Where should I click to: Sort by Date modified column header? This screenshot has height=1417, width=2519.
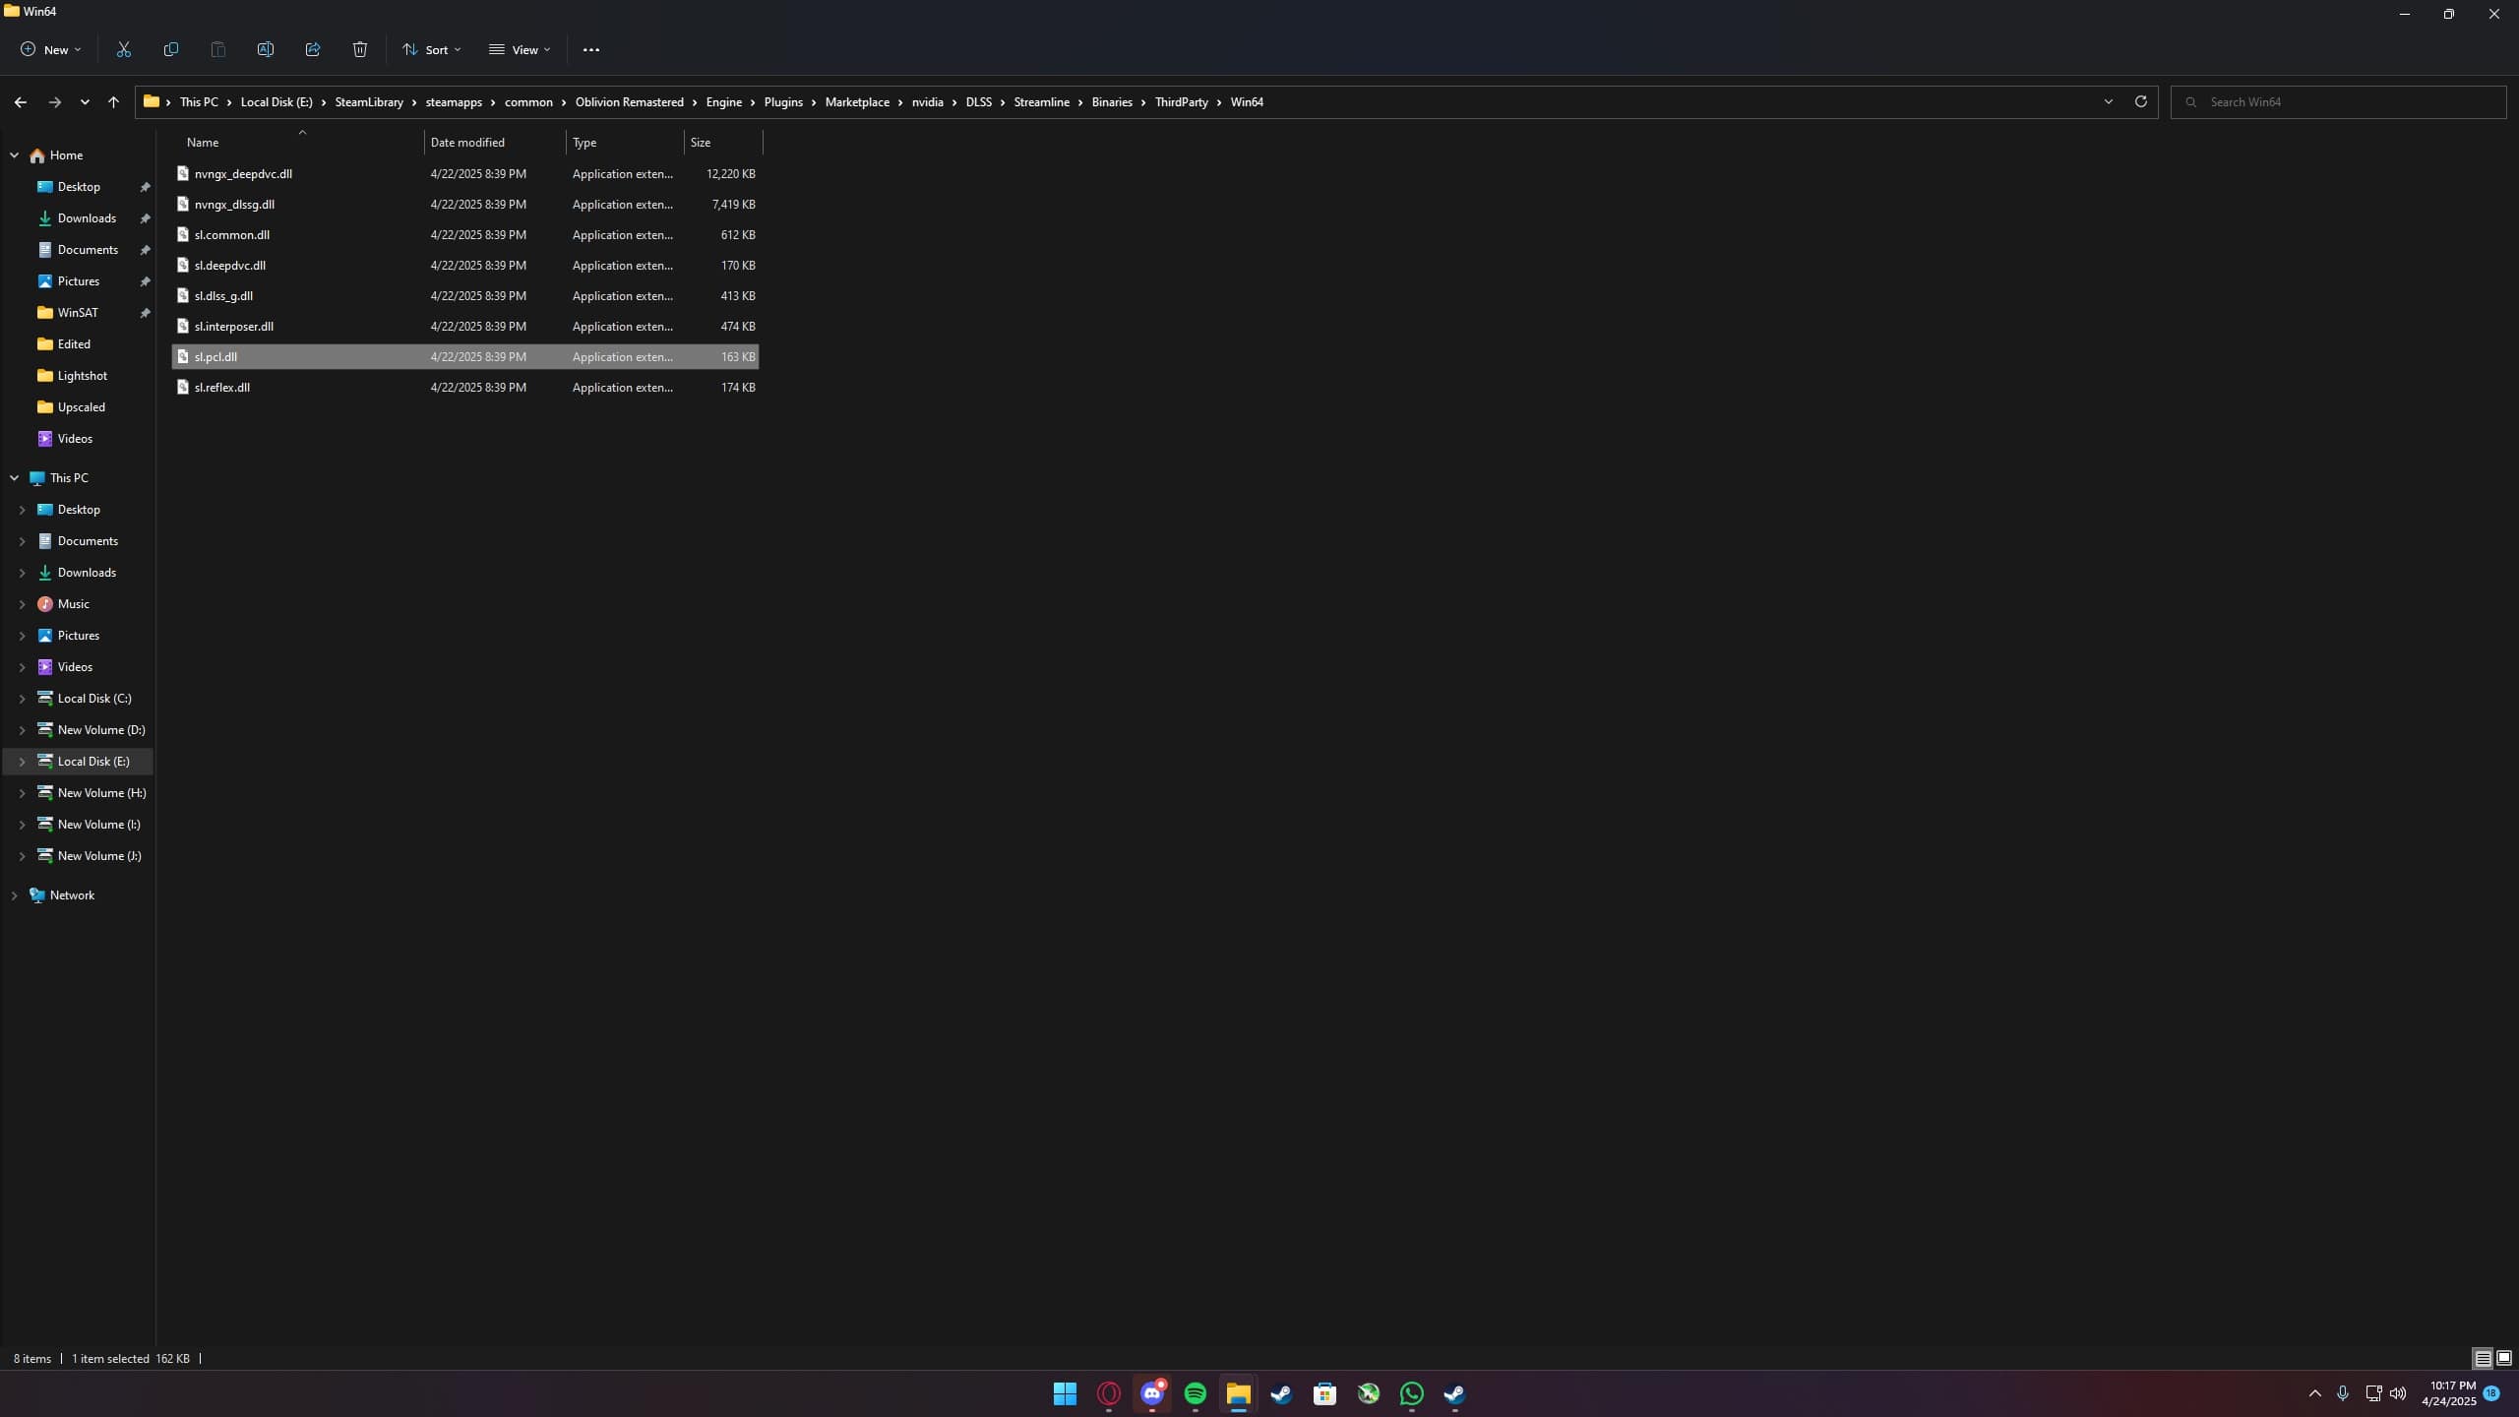point(495,143)
